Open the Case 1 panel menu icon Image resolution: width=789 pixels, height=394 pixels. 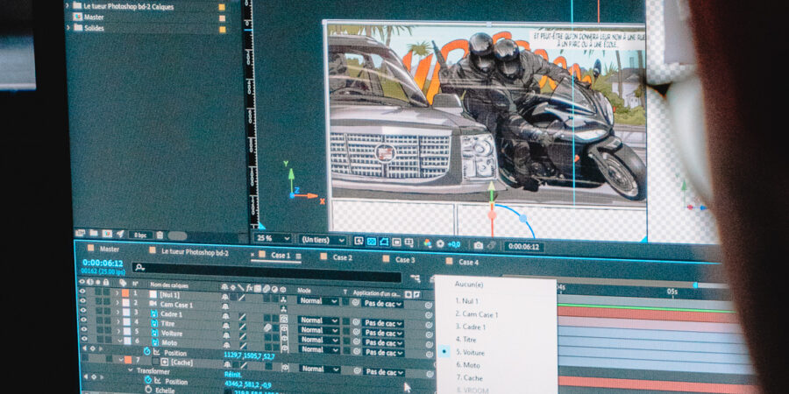pyautogui.click(x=298, y=256)
